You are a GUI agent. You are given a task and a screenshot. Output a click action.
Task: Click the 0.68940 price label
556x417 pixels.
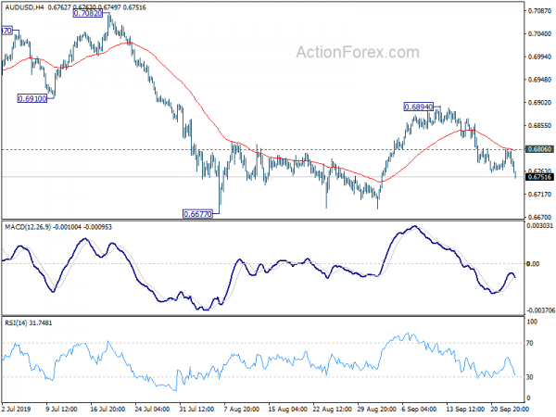pos(419,107)
